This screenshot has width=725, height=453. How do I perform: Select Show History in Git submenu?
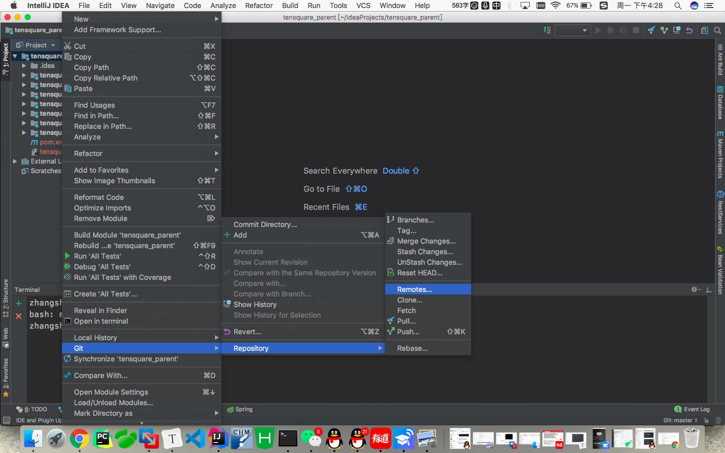[303, 305]
